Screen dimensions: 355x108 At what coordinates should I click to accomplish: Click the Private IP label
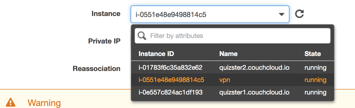coord(104,41)
